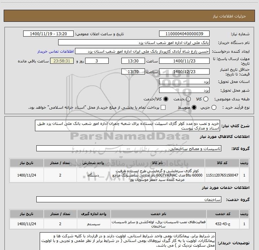
Task: Click the کد خدمت column header
Action: point(223,214)
